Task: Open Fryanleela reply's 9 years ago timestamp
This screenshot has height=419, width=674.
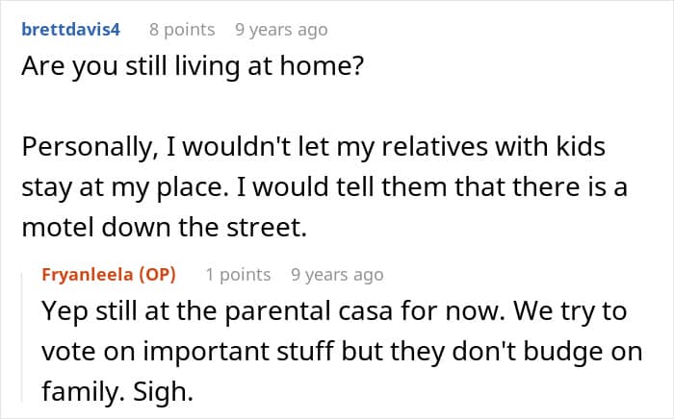Action: 337,275
